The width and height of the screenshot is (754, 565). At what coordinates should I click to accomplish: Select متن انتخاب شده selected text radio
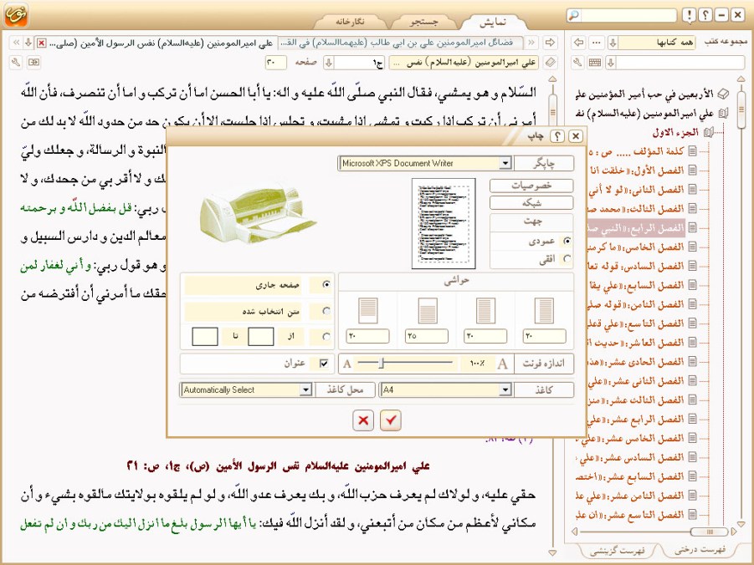point(326,311)
